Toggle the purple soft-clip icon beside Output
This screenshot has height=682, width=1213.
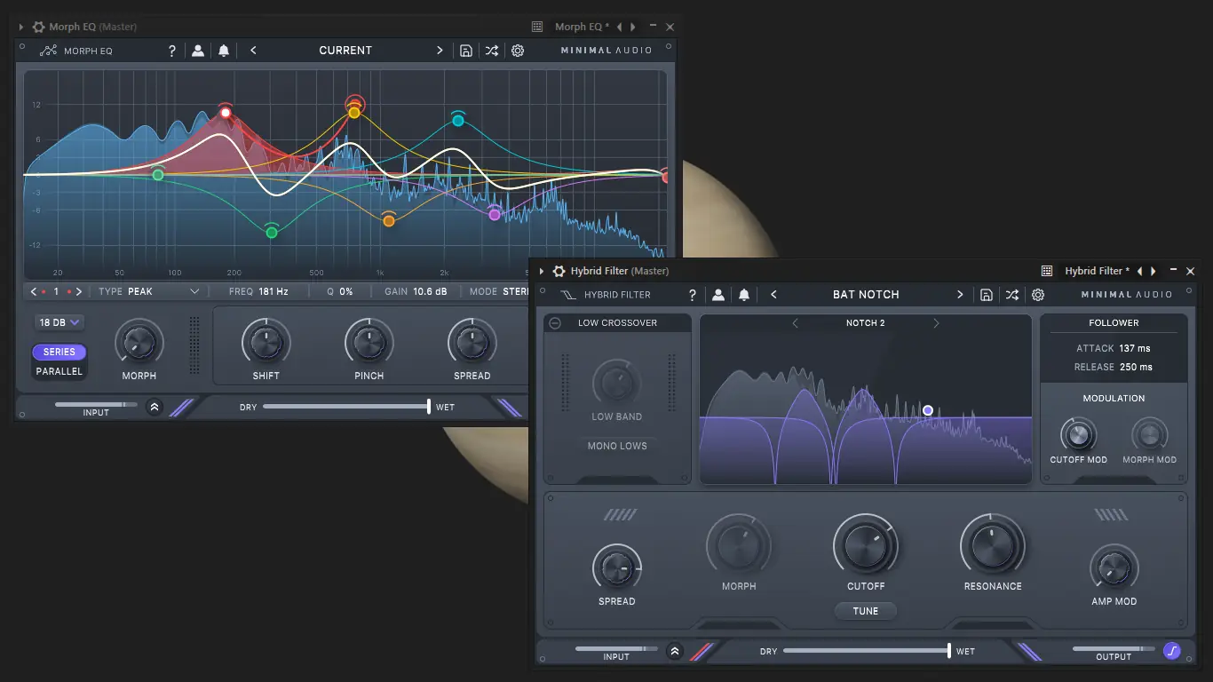(x=1172, y=652)
